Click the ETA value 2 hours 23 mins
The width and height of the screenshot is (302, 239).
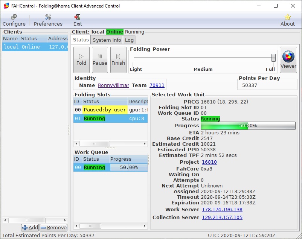click(220, 133)
